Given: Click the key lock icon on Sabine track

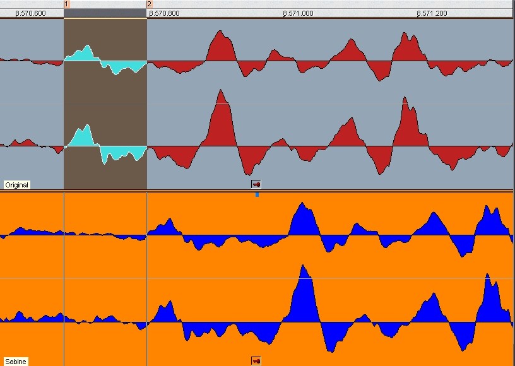Looking at the screenshot, I should (x=256, y=361).
